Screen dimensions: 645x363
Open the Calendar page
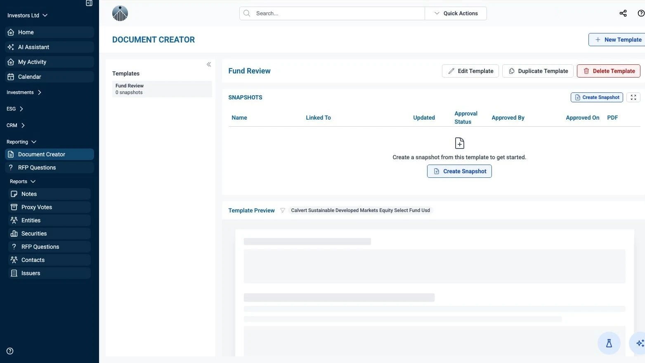(x=50, y=77)
